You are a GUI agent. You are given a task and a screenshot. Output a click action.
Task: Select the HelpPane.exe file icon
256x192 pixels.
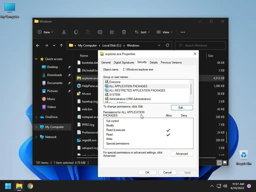[x=79, y=86]
